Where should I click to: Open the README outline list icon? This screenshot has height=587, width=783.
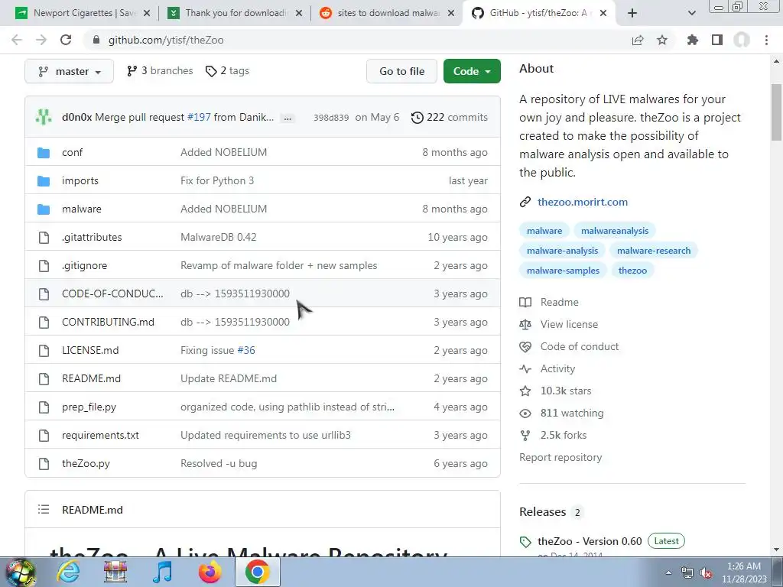pyautogui.click(x=44, y=509)
